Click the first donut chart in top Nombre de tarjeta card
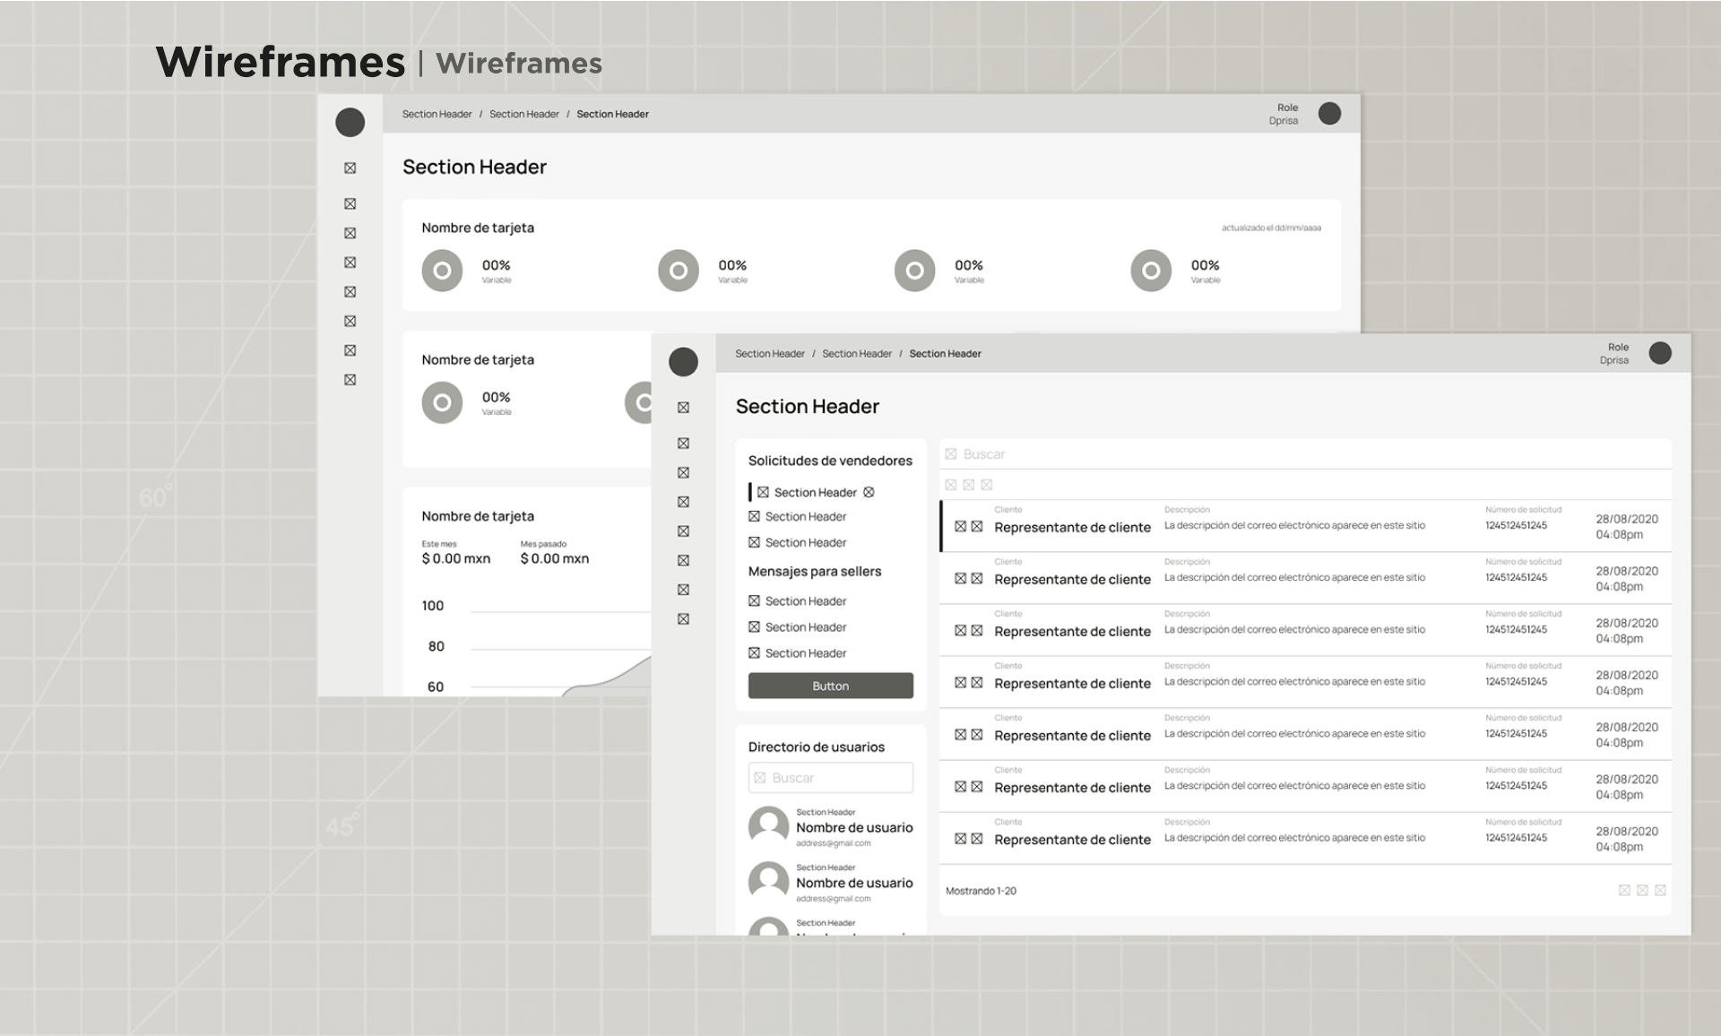 click(442, 270)
